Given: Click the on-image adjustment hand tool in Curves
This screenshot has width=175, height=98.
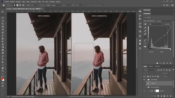Looking at the screenshot, I should [145, 24].
